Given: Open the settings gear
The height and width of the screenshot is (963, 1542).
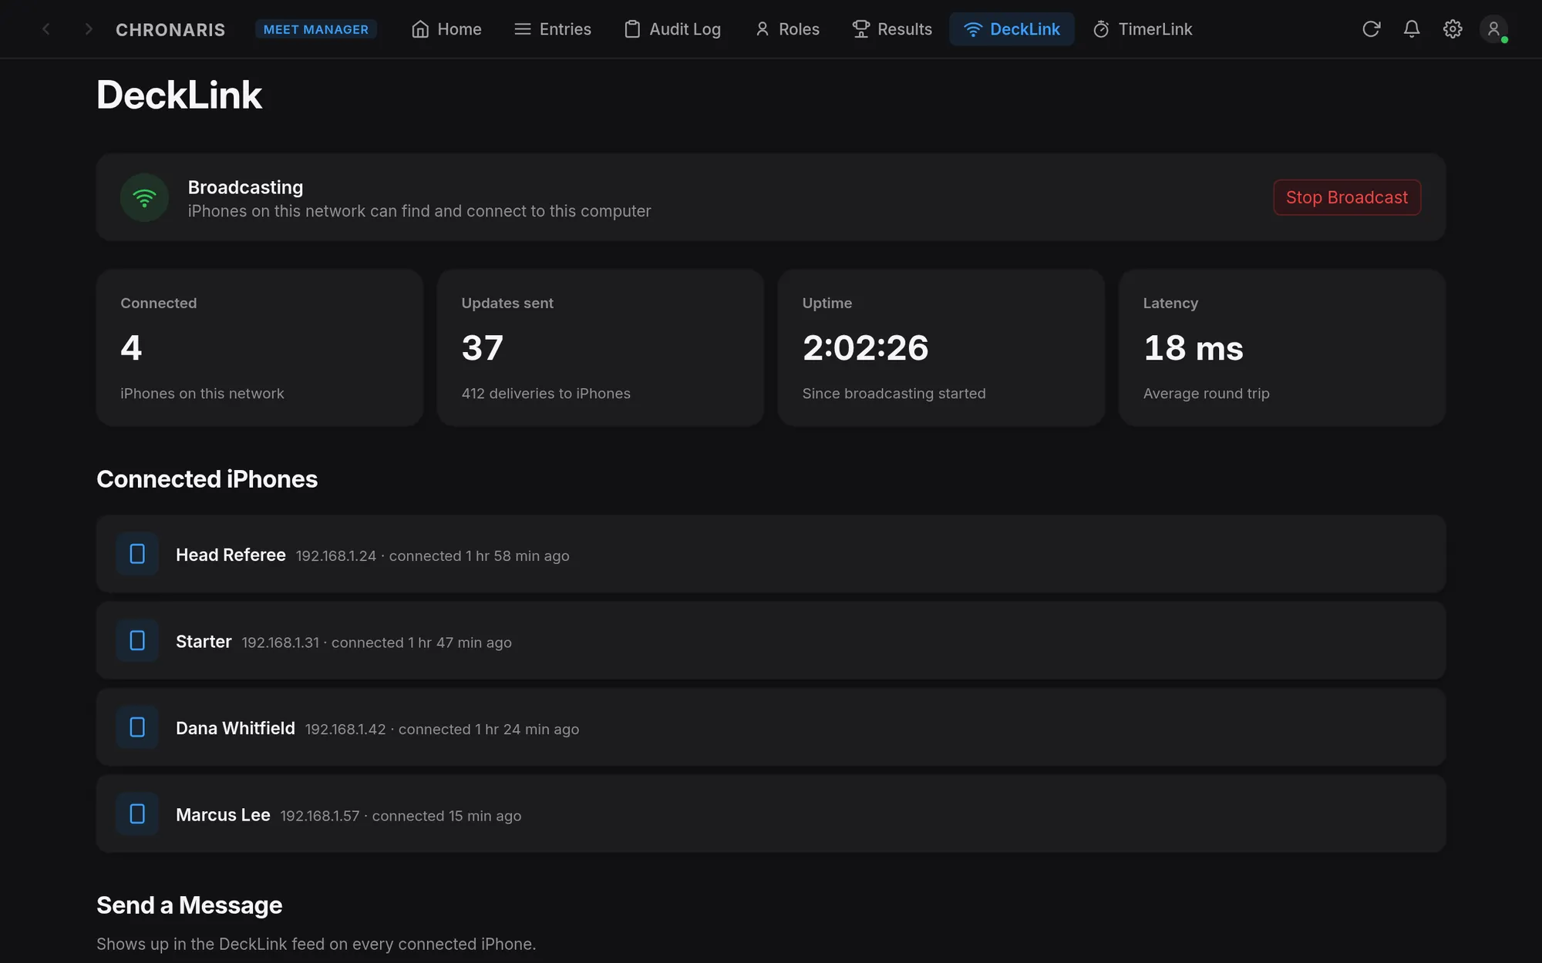Looking at the screenshot, I should click(1453, 29).
